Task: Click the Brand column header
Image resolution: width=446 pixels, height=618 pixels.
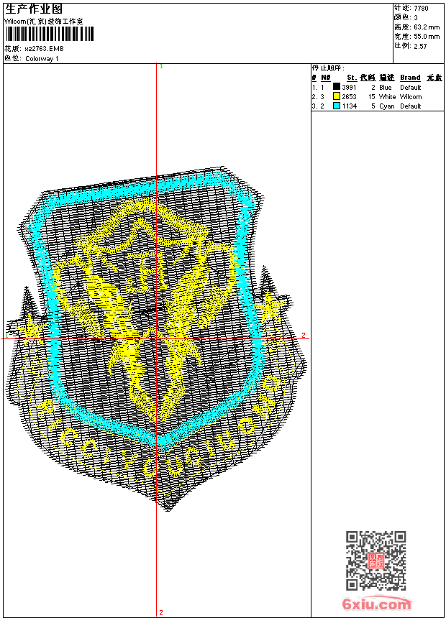Action: coord(411,78)
